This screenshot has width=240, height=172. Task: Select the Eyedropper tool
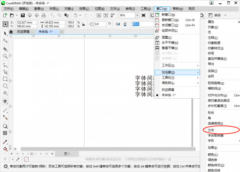coord(5,142)
